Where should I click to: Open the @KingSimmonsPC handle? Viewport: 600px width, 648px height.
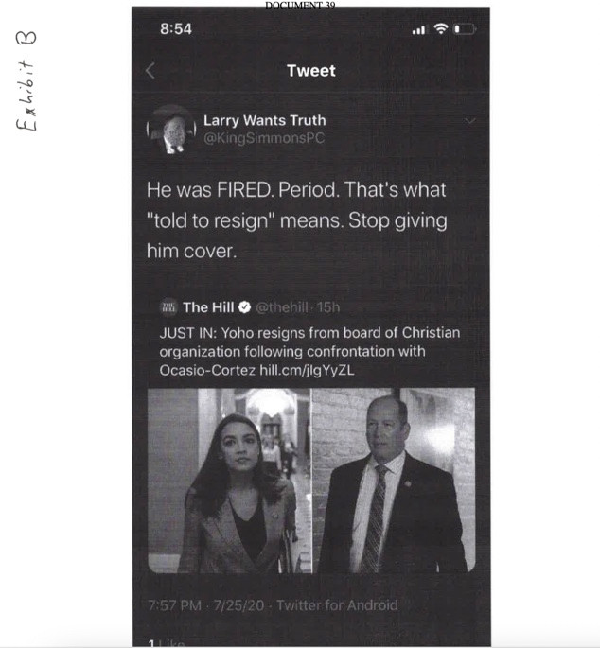pyautogui.click(x=264, y=138)
